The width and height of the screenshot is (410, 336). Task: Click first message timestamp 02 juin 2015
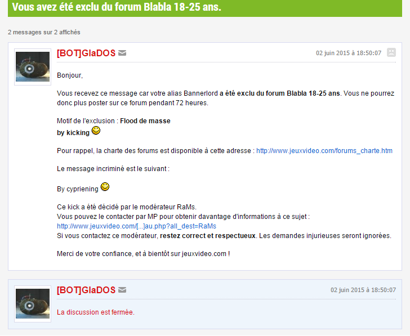pyautogui.click(x=349, y=53)
